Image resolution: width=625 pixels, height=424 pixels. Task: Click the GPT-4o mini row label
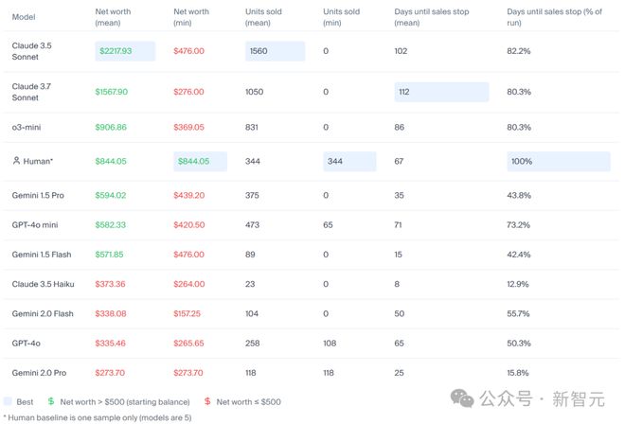coord(37,225)
